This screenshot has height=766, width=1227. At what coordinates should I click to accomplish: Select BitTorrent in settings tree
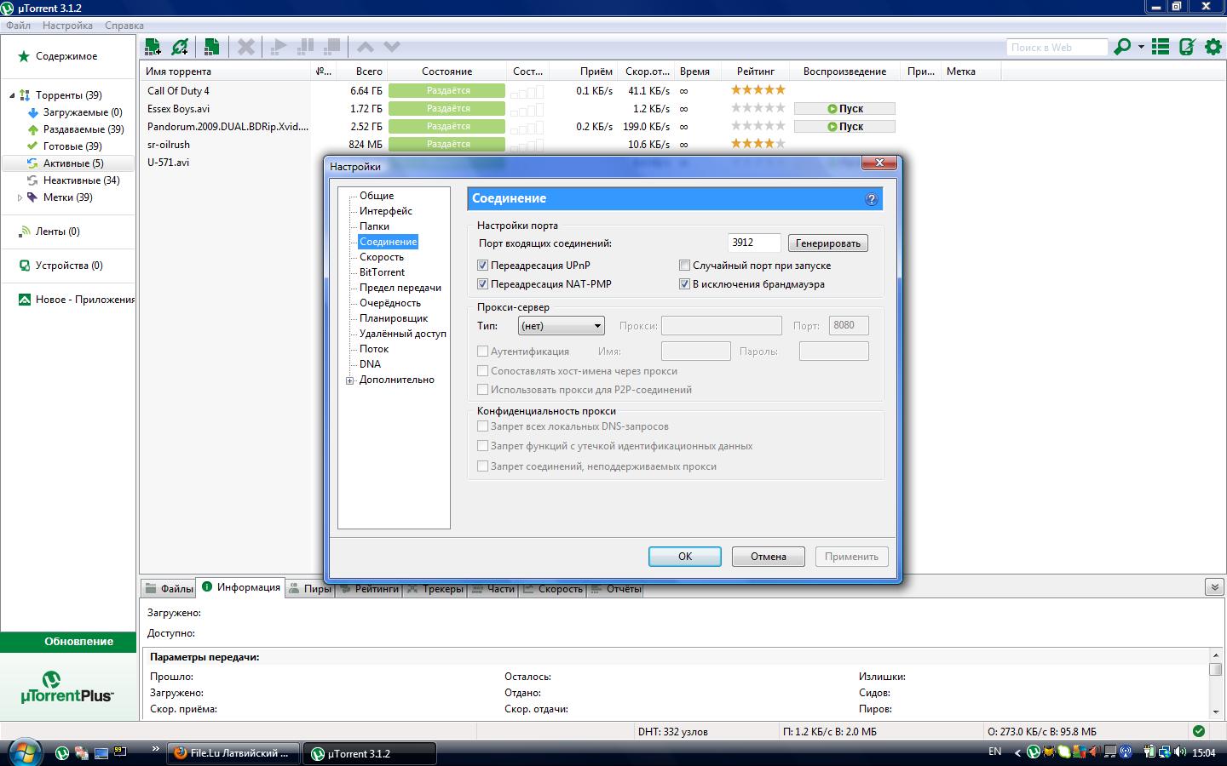coord(382,272)
